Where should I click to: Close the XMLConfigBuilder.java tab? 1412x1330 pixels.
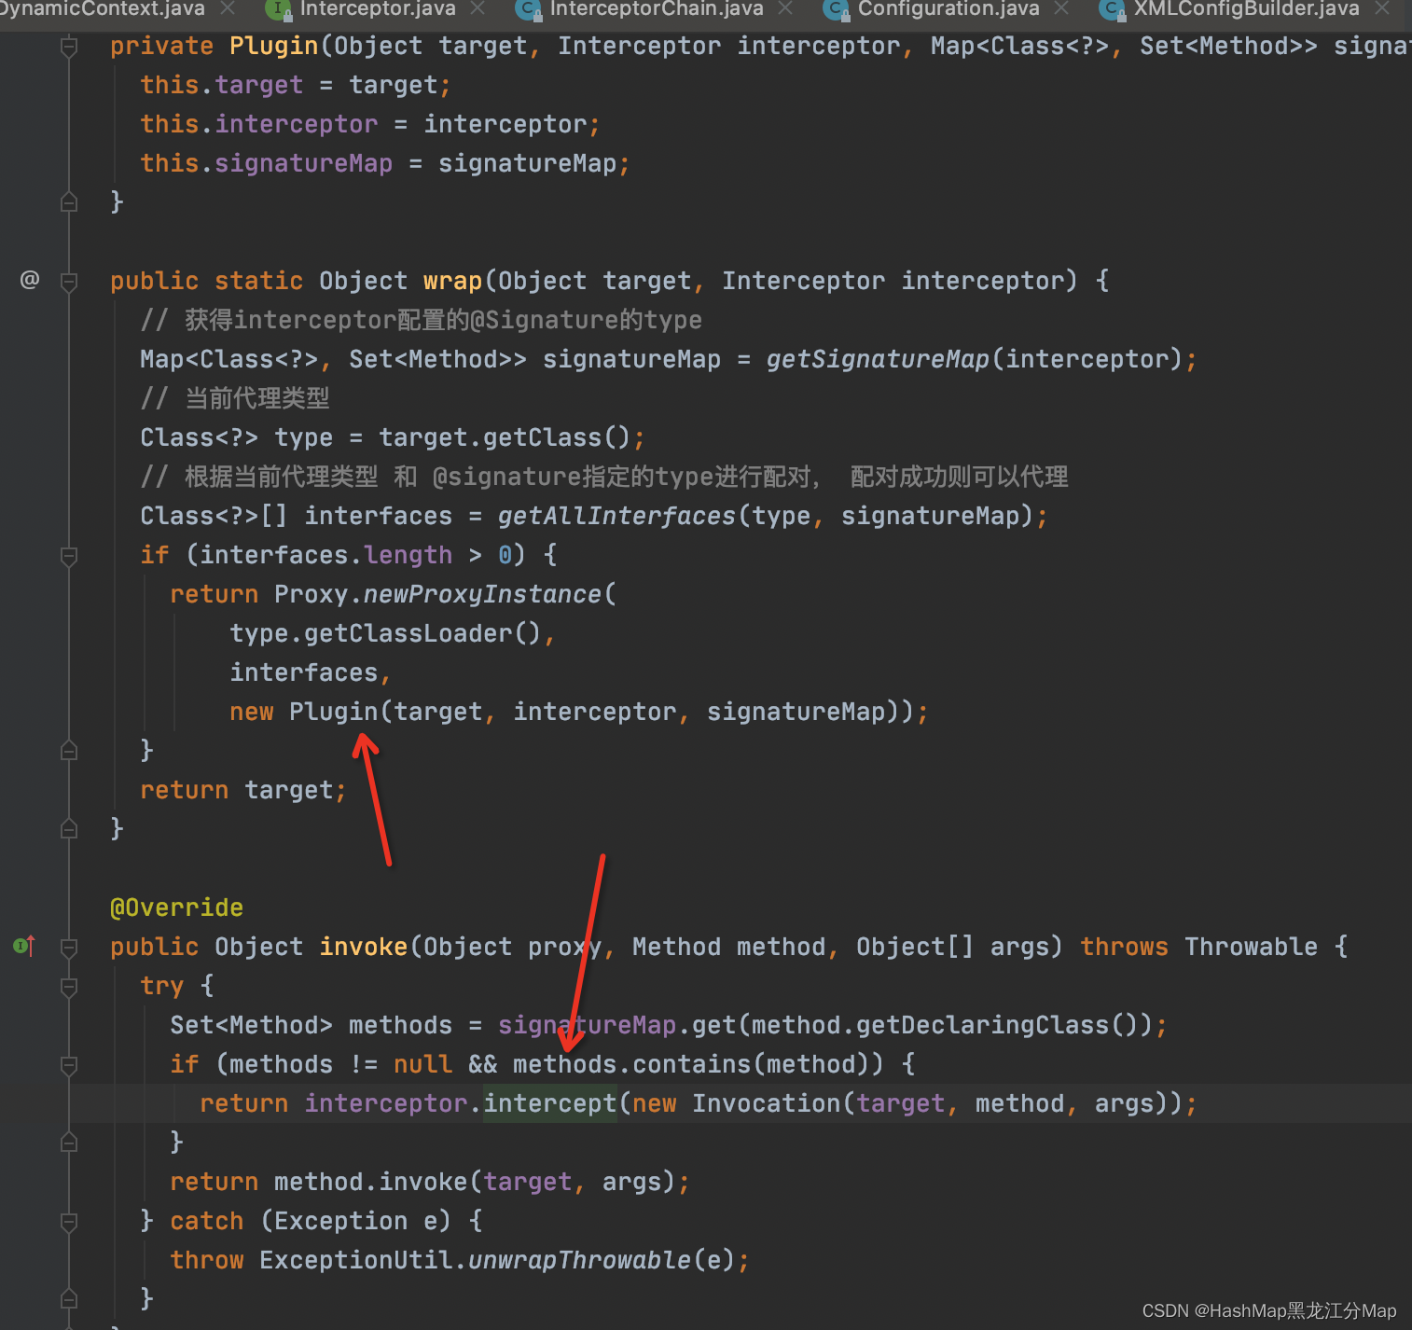(x=1382, y=8)
